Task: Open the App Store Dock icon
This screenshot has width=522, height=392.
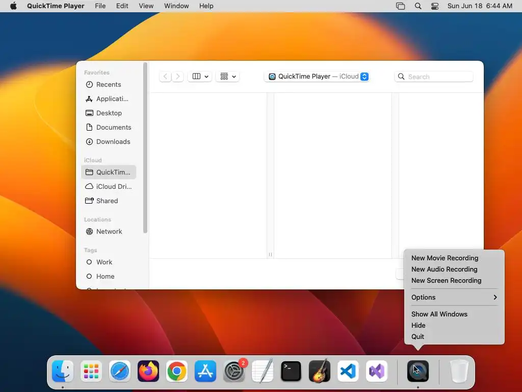Action: coord(205,371)
